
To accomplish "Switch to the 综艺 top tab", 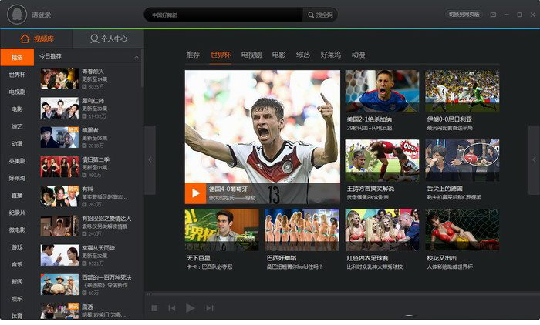I will click(303, 55).
